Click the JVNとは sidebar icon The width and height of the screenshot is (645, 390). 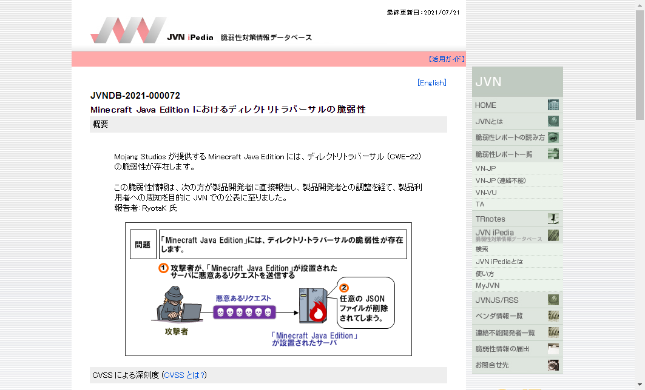coord(552,121)
